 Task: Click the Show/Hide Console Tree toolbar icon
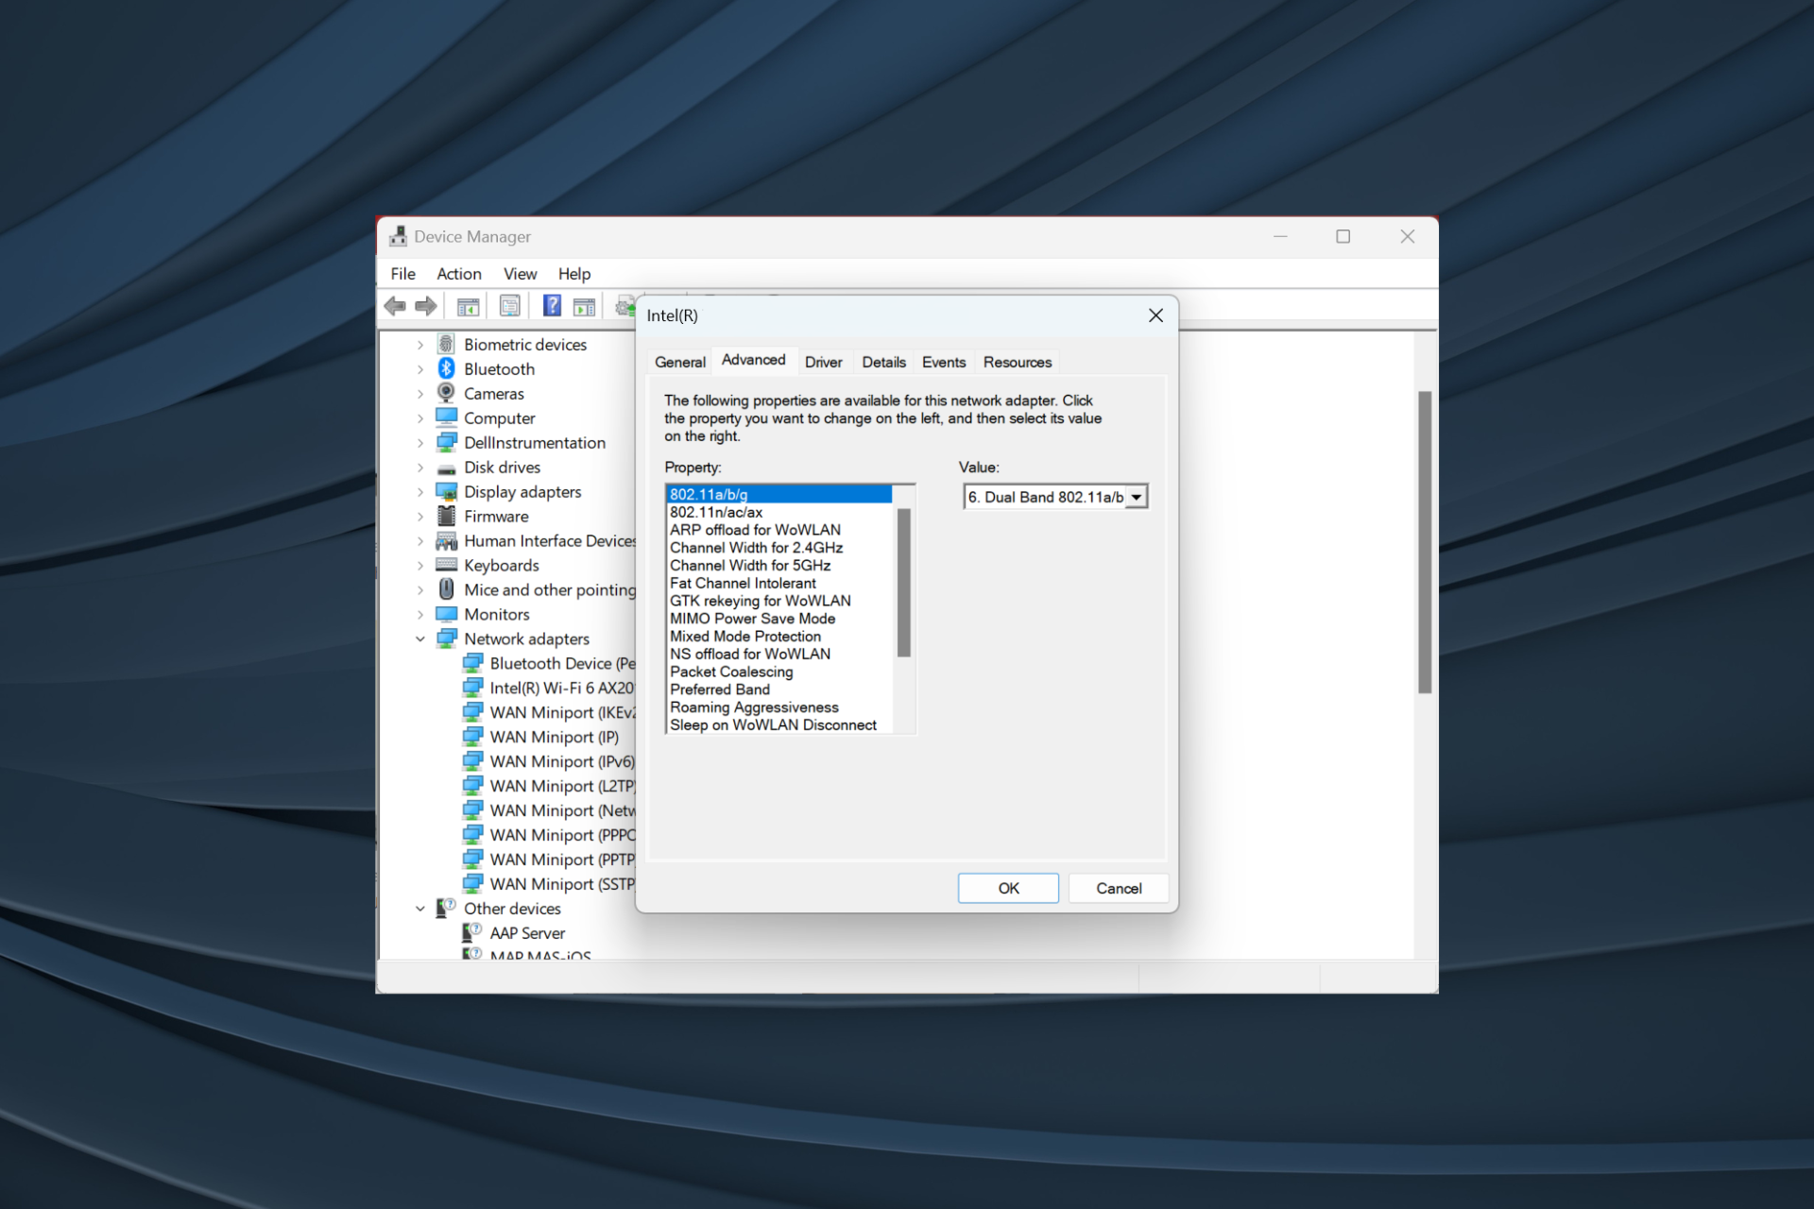coord(468,306)
